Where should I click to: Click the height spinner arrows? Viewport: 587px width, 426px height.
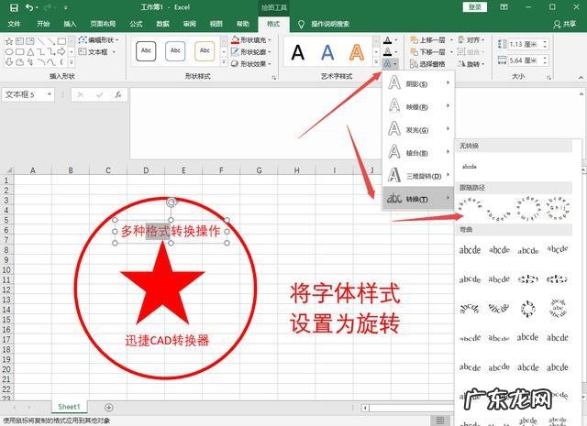click(x=546, y=44)
